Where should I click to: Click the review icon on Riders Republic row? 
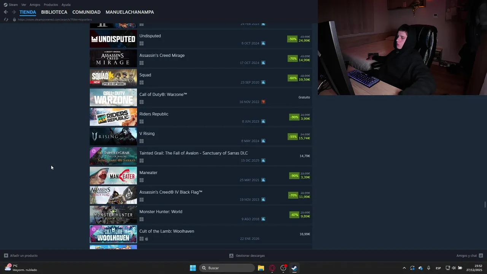pyautogui.click(x=263, y=121)
